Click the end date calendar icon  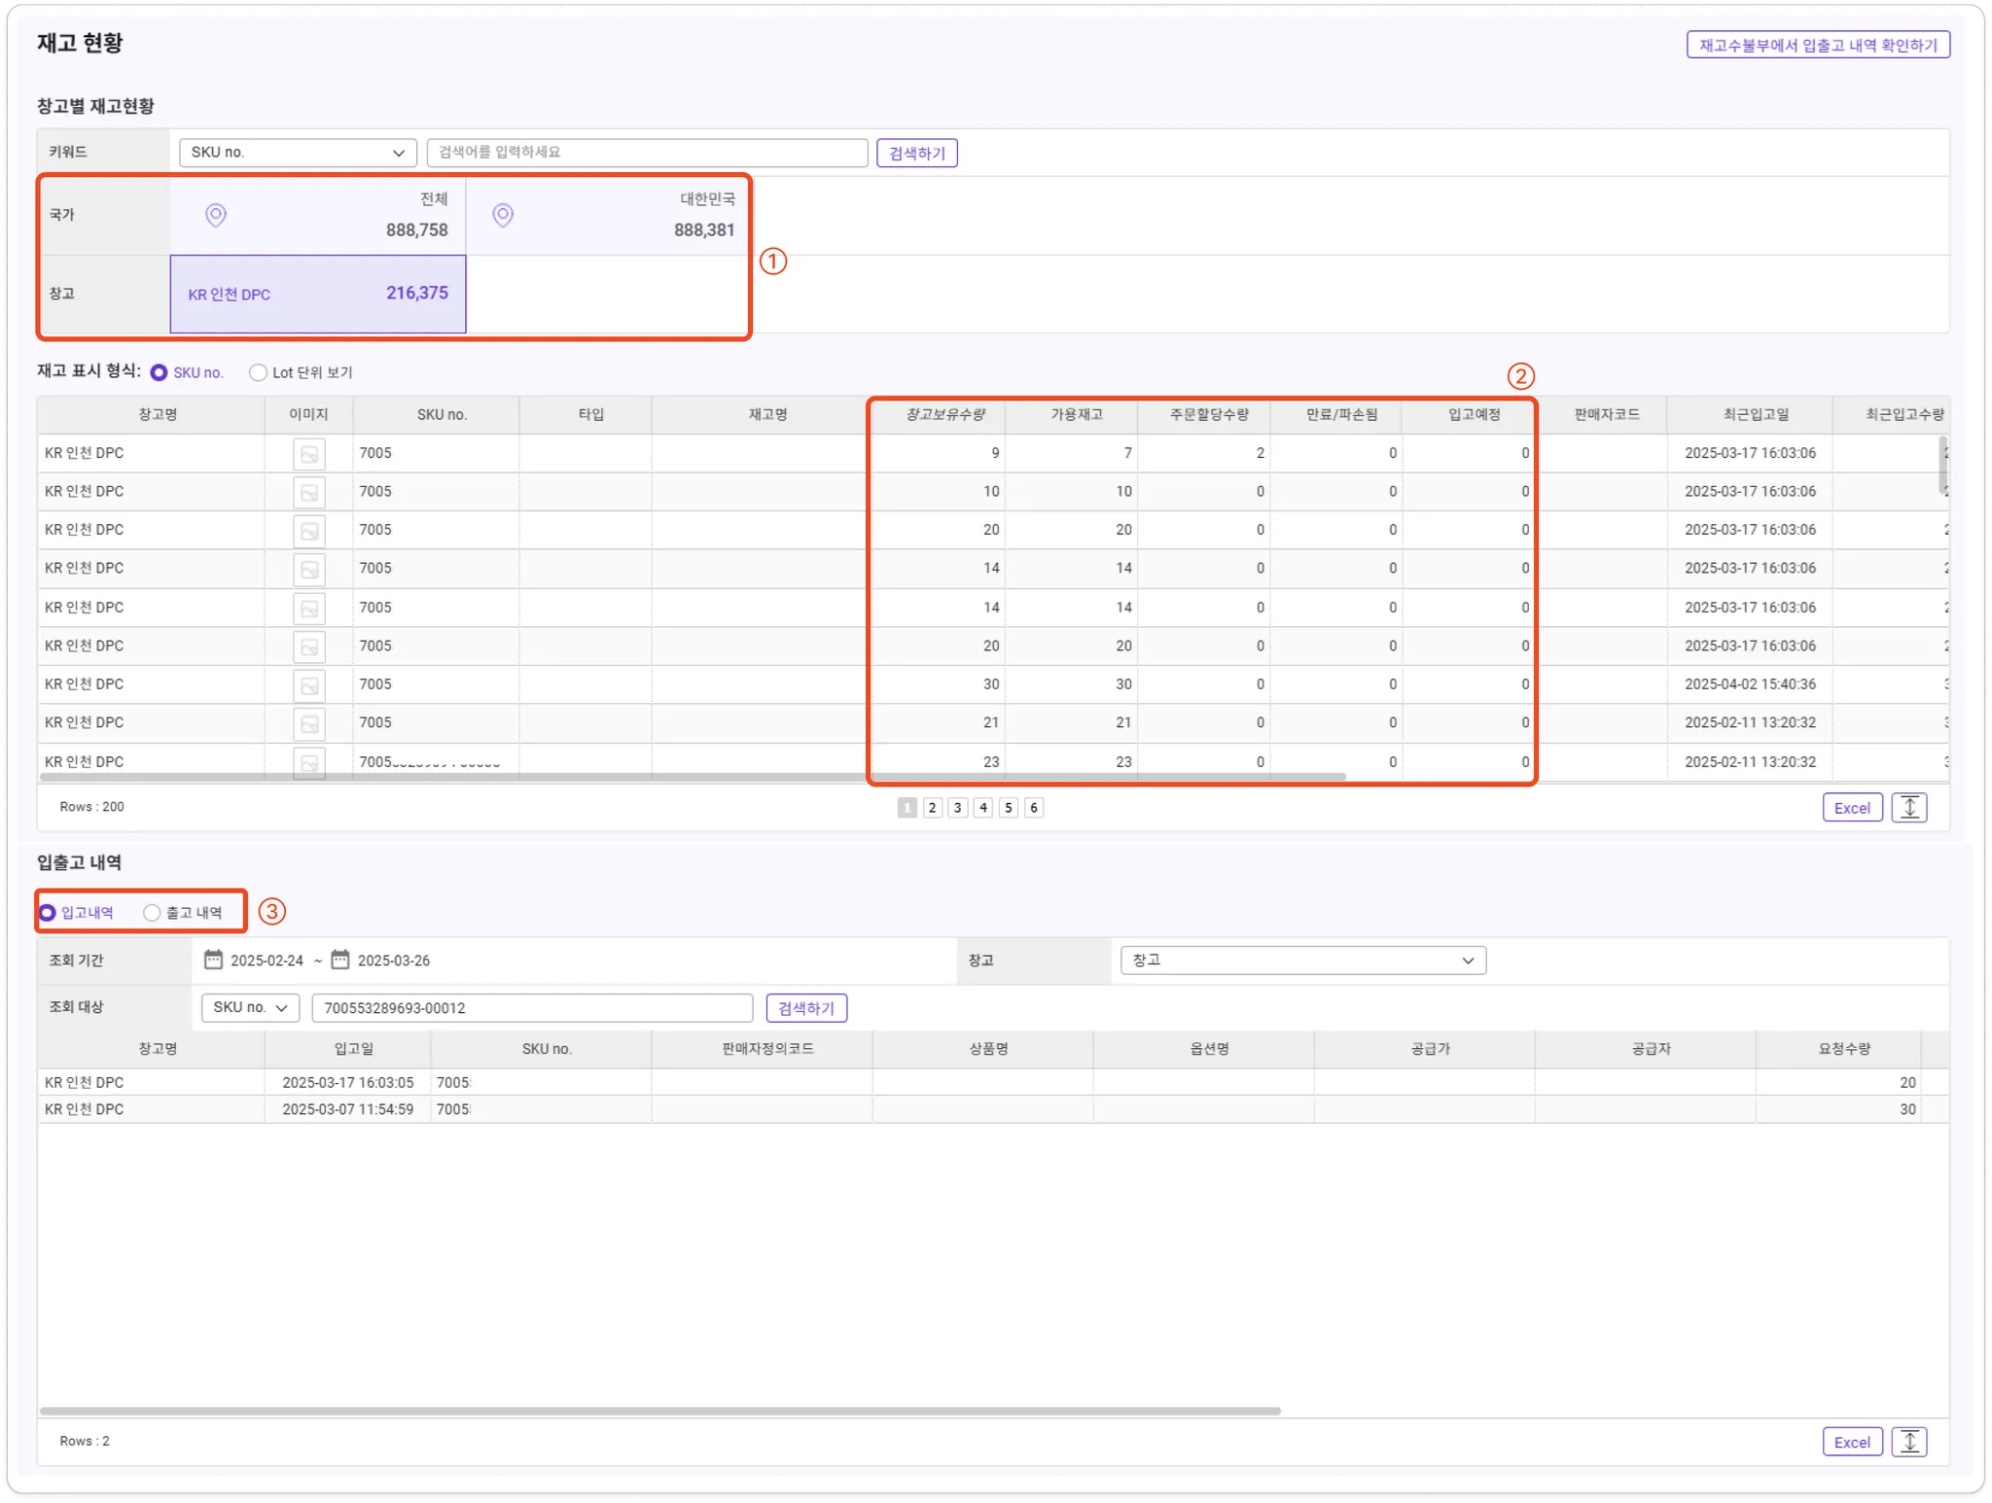(x=340, y=960)
